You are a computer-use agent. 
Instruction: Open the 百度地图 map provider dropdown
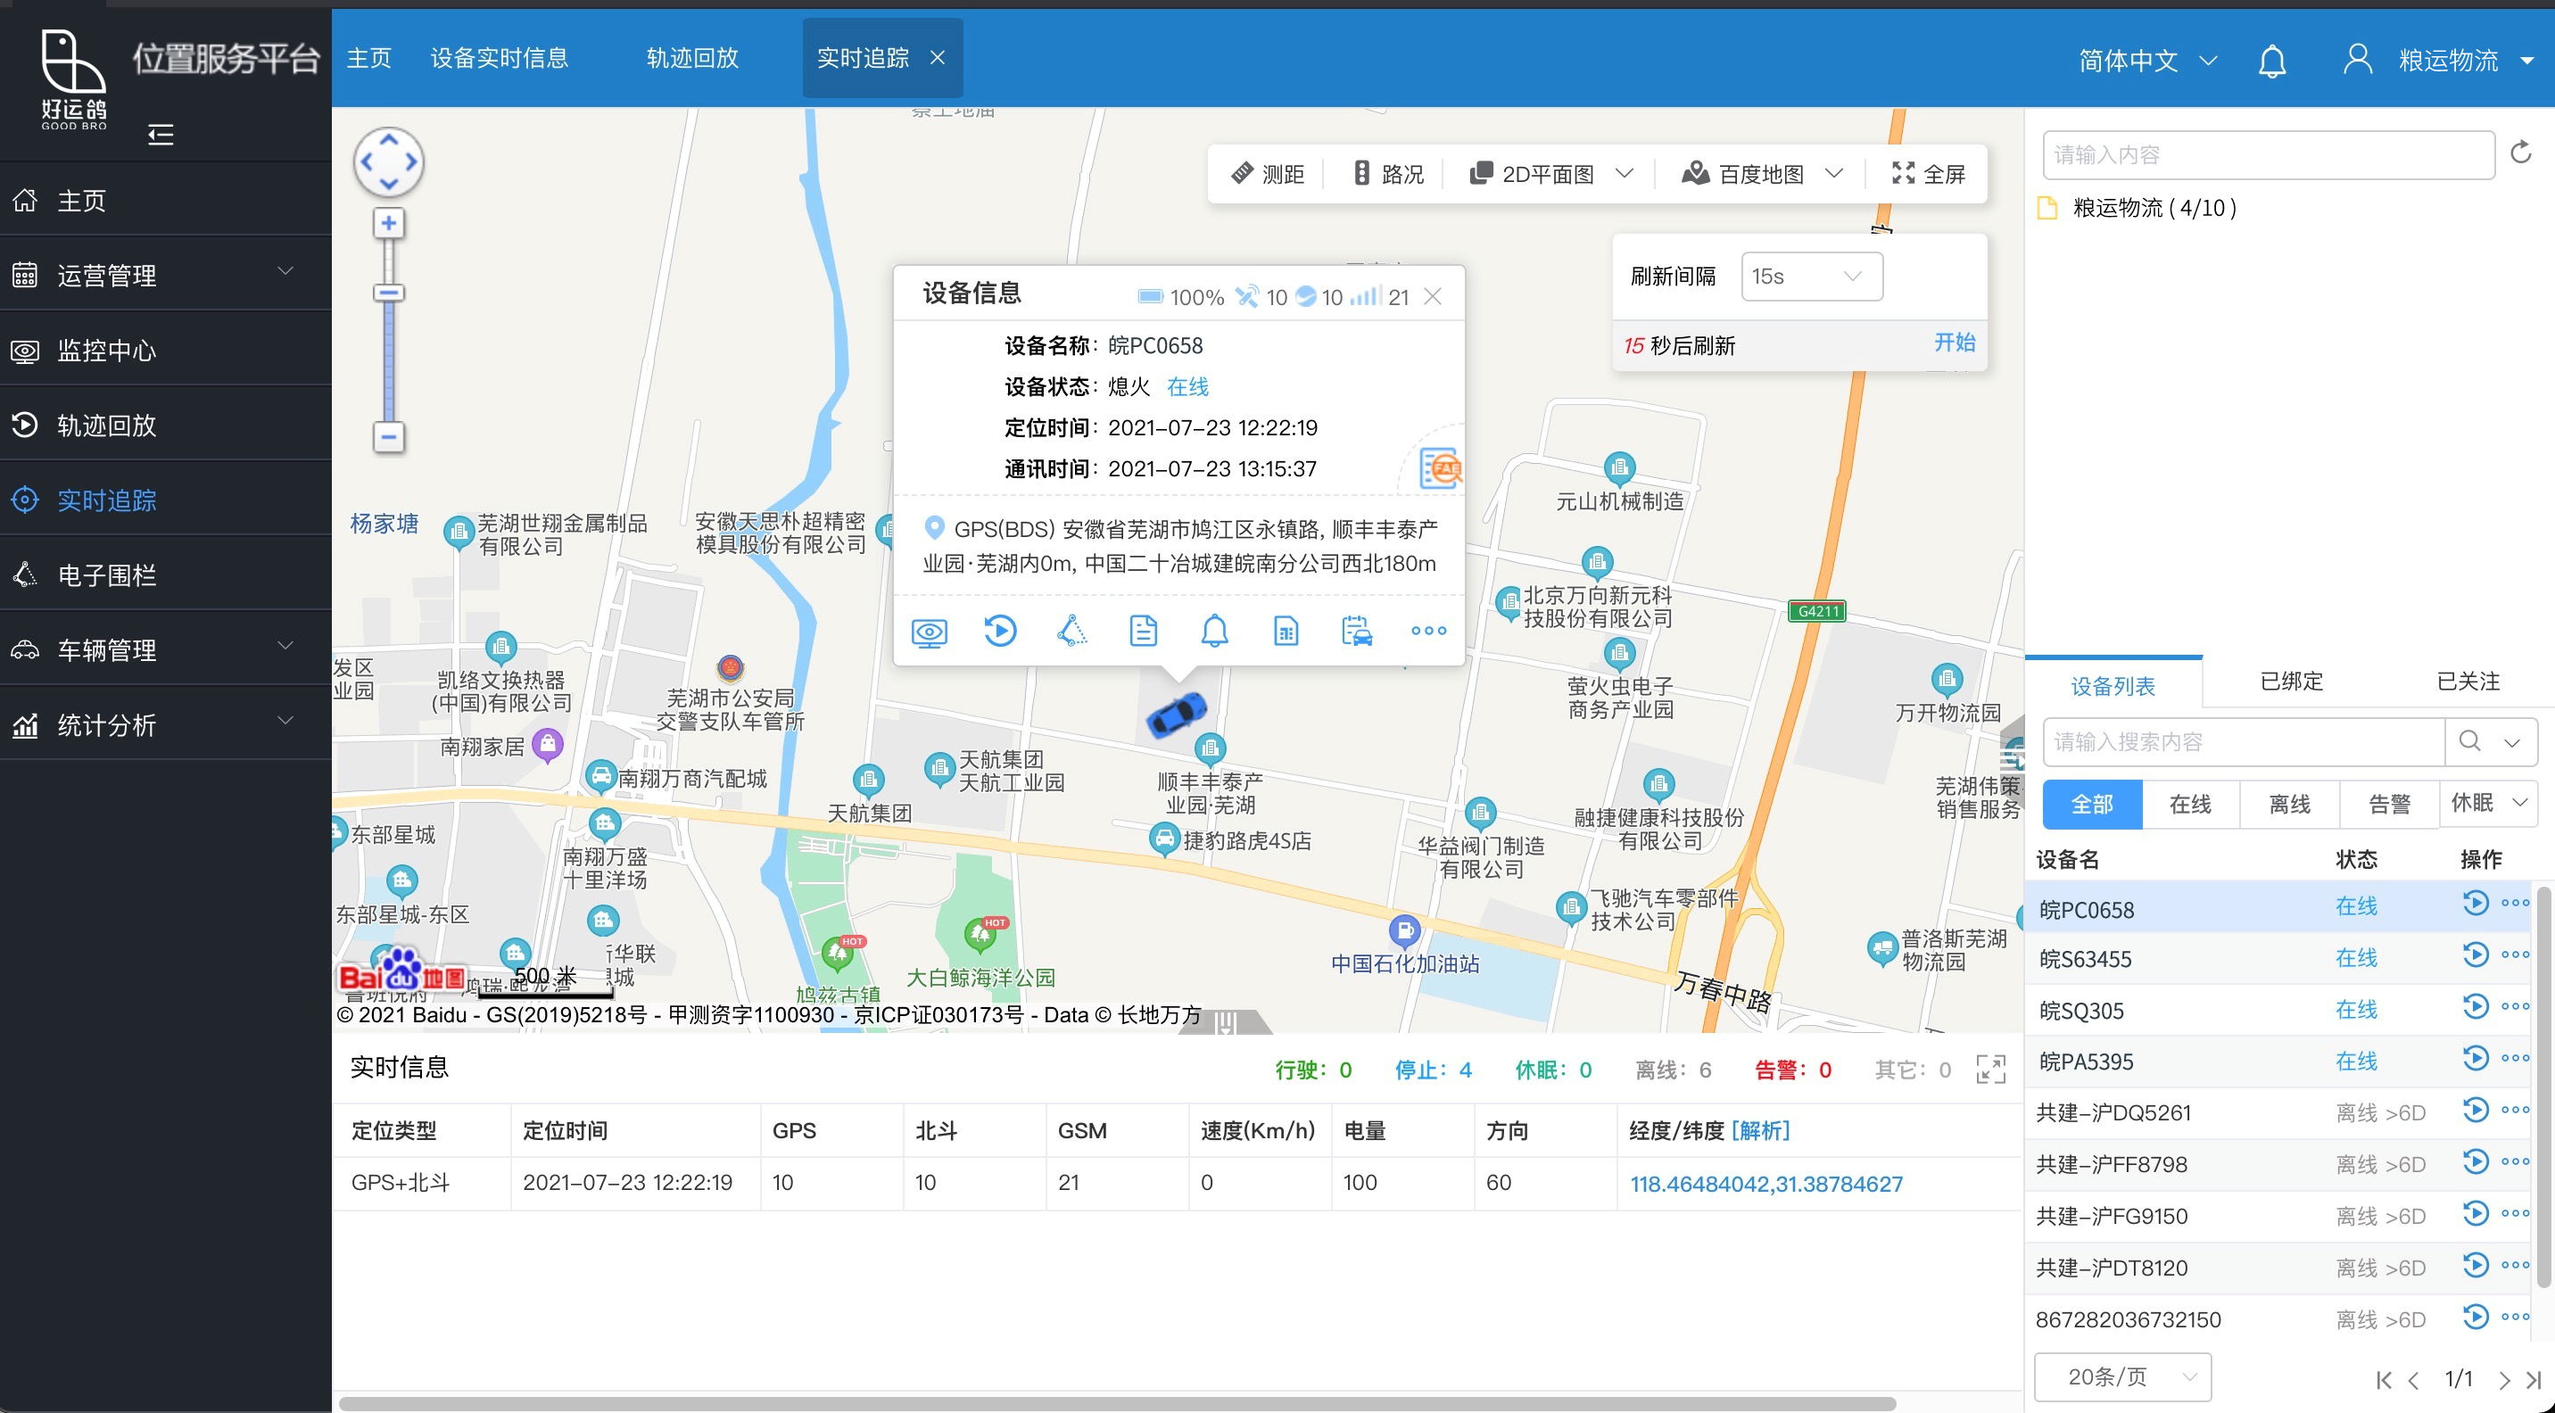(x=1762, y=174)
